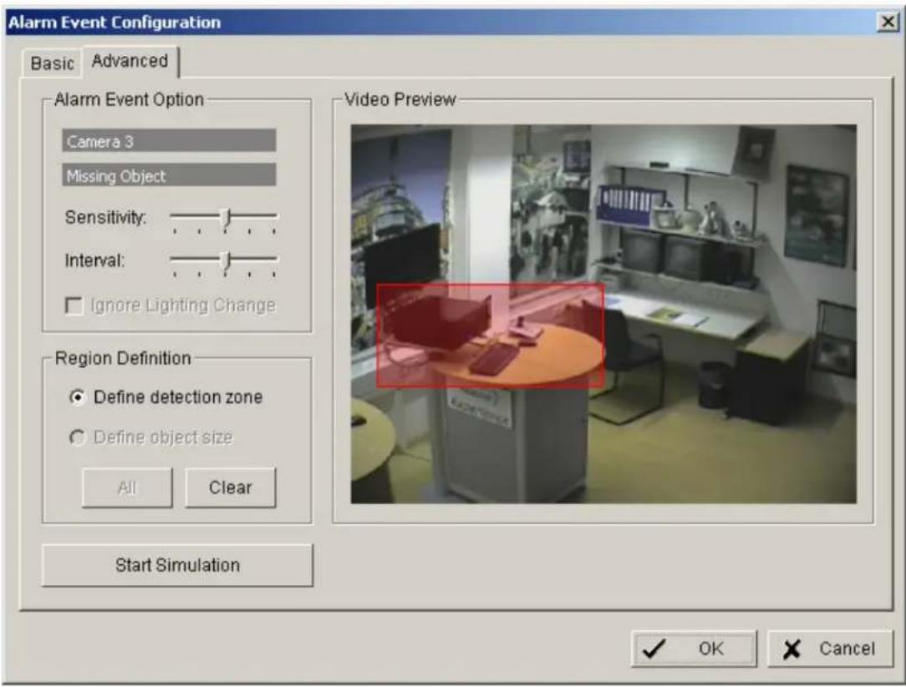Click the Cancel button
This screenshot has width=906, height=687.
(x=830, y=649)
